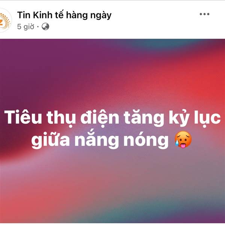Viewport: 225px width, 225px height.
Task: Open the 5 giờ timestamp link
Action: tap(25, 27)
